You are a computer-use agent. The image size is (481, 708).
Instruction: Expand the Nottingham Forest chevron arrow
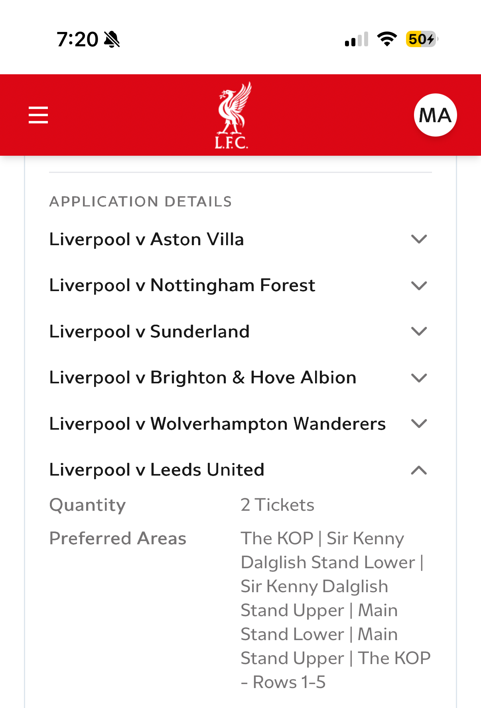coord(419,286)
